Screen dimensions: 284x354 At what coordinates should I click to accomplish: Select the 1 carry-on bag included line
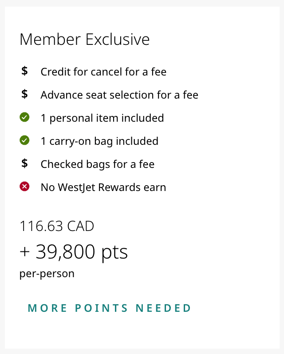tap(99, 141)
